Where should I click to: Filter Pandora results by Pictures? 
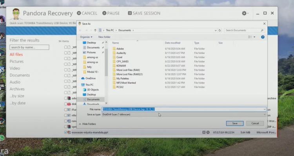(x=16, y=61)
